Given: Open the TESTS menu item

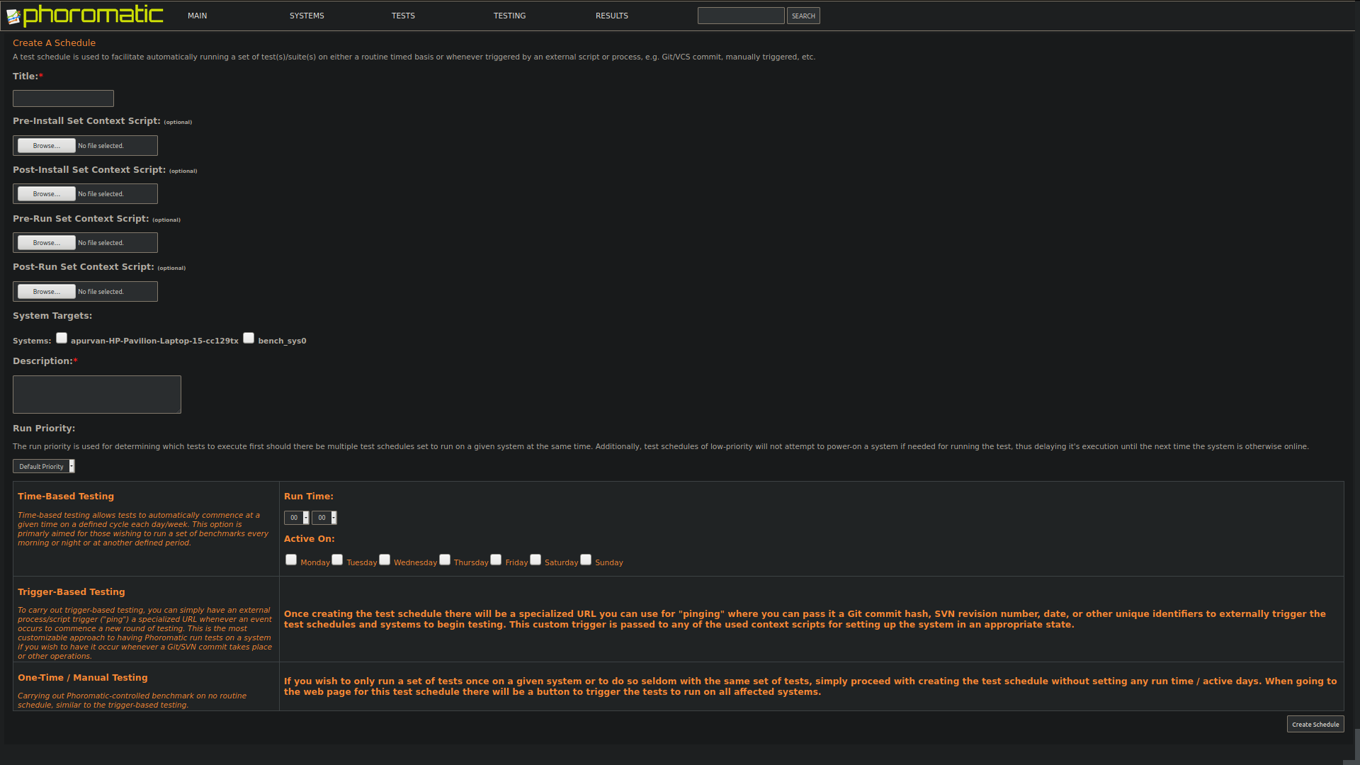Looking at the screenshot, I should [403, 16].
